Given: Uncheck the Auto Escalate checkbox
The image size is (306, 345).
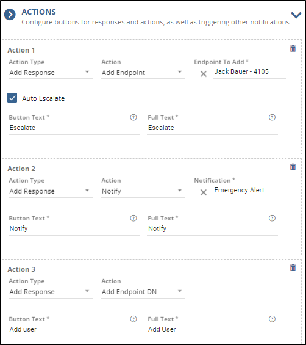Looking at the screenshot, I should pos(12,98).
